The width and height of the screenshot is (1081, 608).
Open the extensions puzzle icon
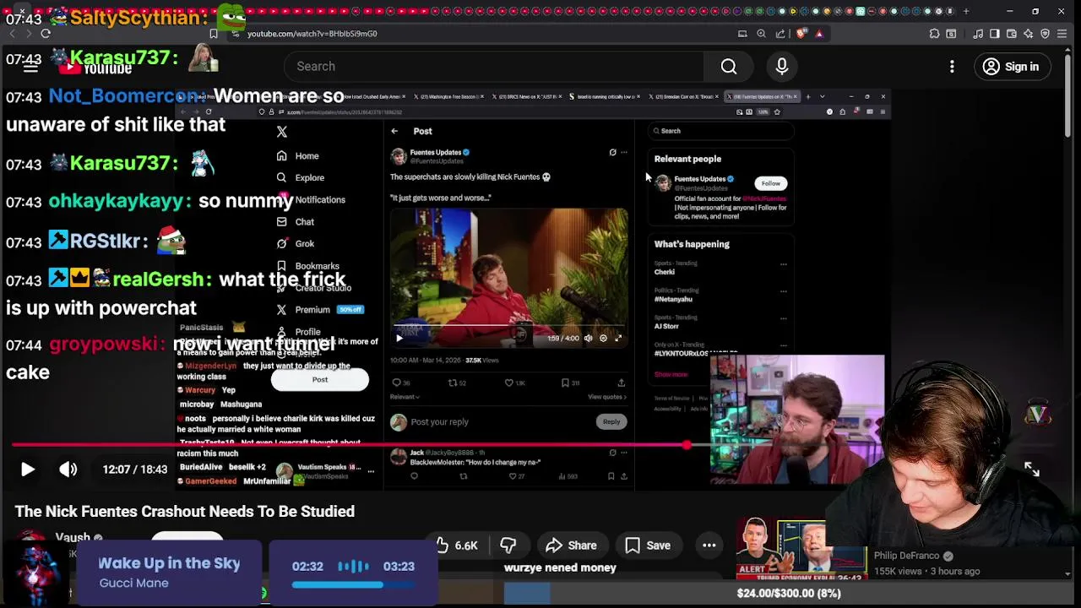coord(934,34)
